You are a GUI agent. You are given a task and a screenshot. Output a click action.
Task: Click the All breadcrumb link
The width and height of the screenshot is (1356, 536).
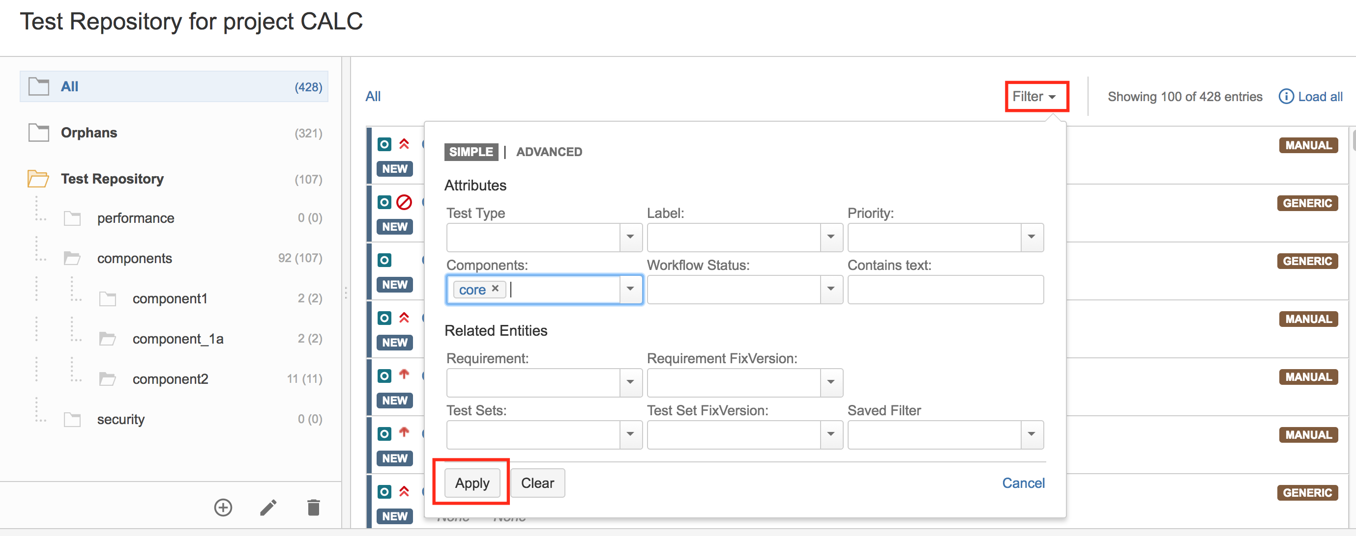tap(373, 97)
